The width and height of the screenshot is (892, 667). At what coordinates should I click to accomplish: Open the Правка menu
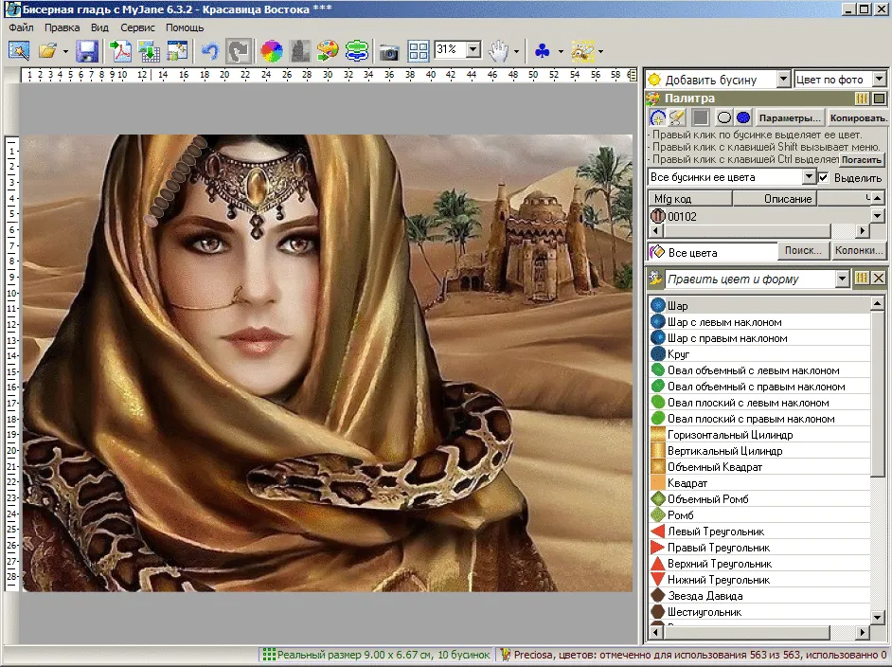[x=62, y=27]
